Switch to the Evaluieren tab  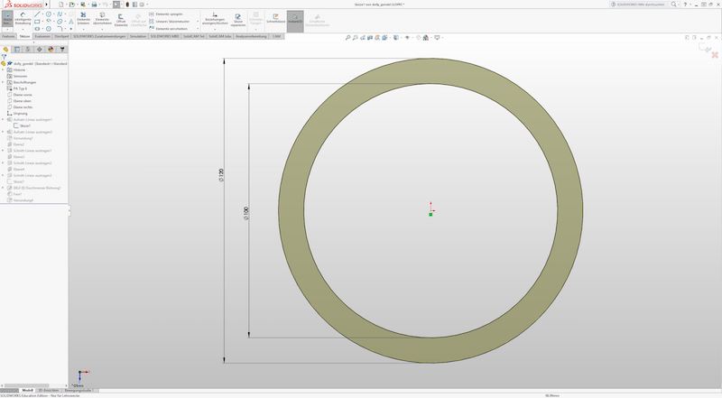click(42, 36)
